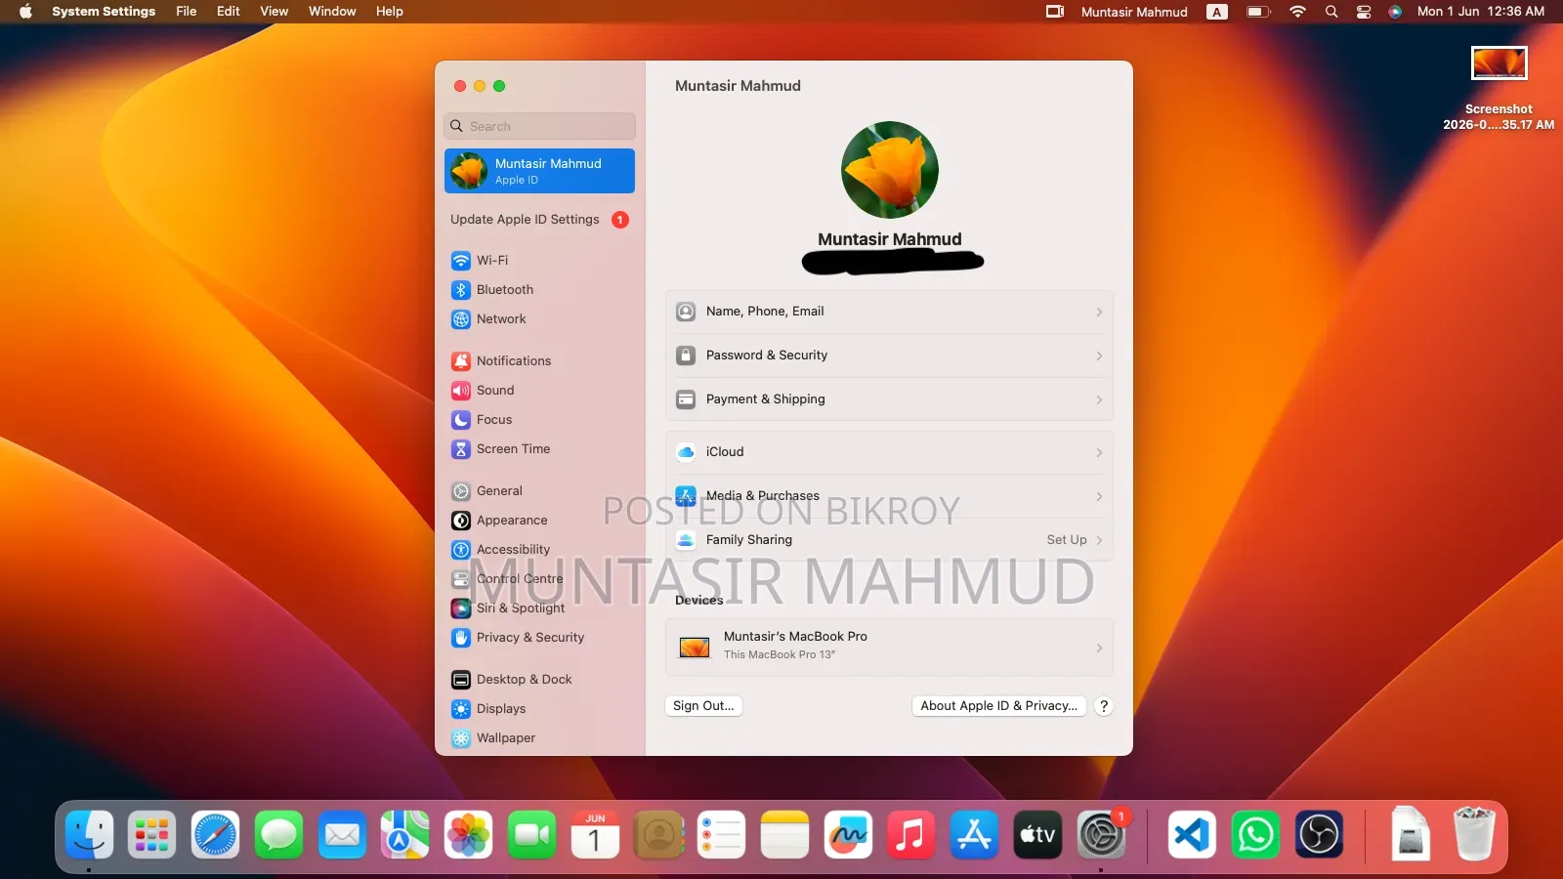Open Focus moon icon in sidebar
This screenshot has height=879, width=1563.
(461, 420)
